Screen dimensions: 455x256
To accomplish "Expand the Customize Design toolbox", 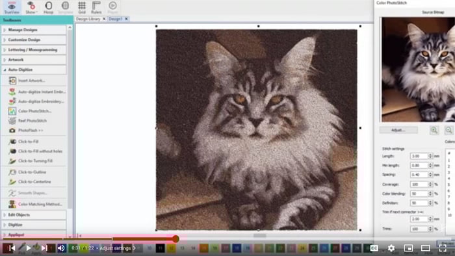I will pyautogui.click(x=34, y=40).
